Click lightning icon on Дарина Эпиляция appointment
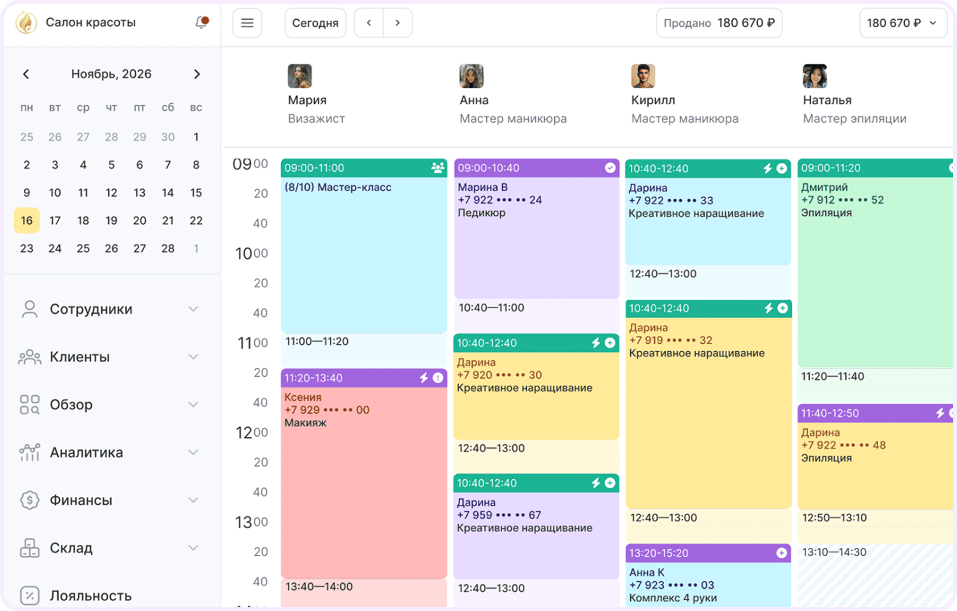This screenshot has height=611, width=957. point(940,413)
